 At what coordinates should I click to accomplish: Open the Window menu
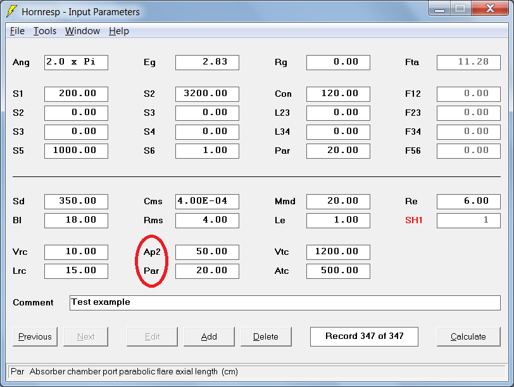pyautogui.click(x=82, y=31)
